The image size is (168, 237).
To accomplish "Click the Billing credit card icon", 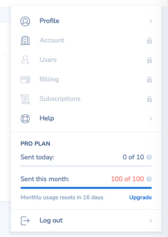I will point(25,79).
